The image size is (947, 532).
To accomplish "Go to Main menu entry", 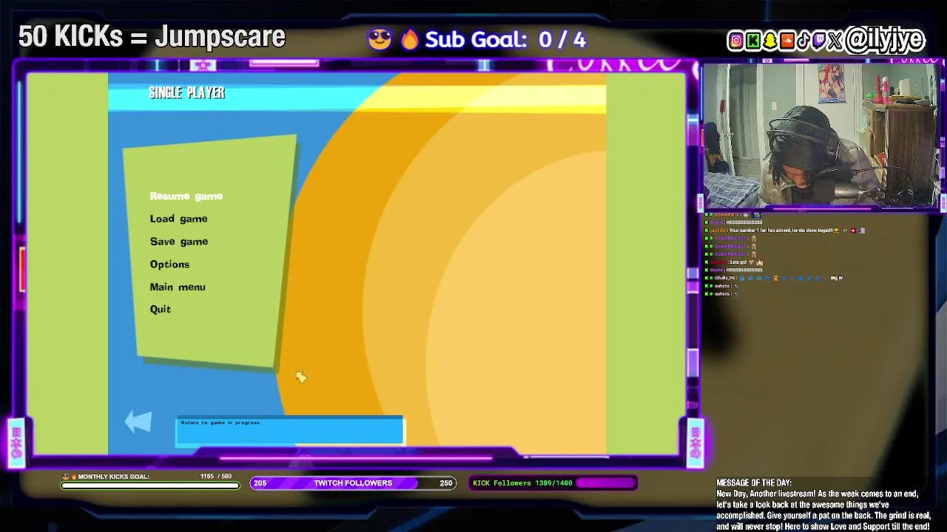I will point(178,287).
